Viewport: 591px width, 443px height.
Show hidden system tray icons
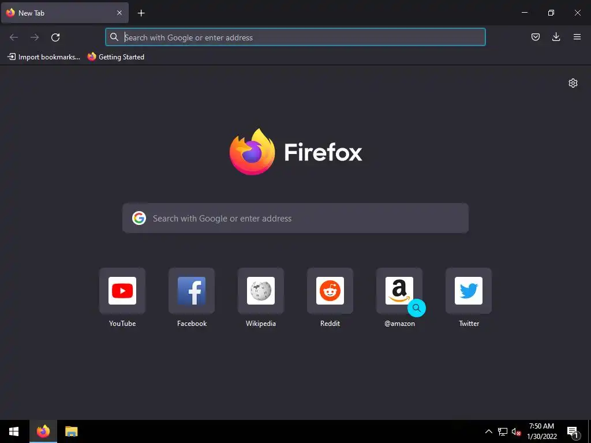488,431
